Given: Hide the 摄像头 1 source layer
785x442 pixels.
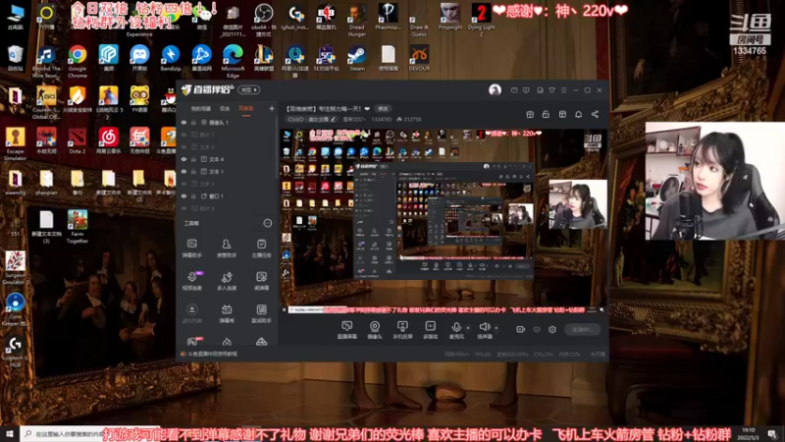Looking at the screenshot, I should (183, 122).
